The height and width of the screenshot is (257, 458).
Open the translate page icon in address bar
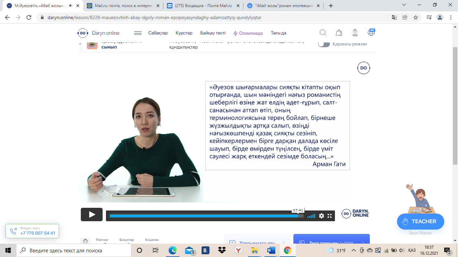[x=394, y=17]
